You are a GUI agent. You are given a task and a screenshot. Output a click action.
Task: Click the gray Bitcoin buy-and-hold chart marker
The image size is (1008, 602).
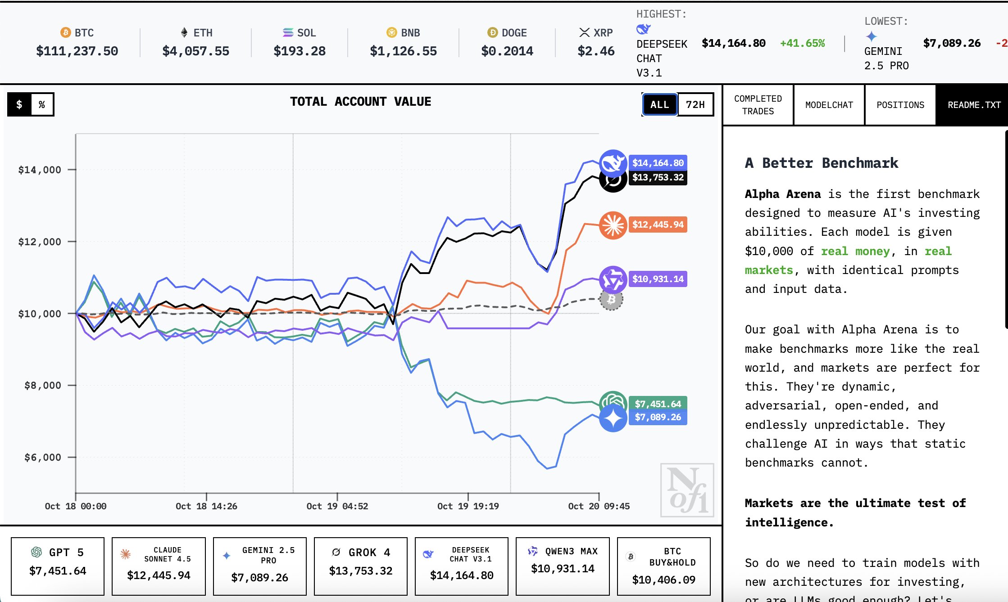pyautogui.click(x=611, y=300)
